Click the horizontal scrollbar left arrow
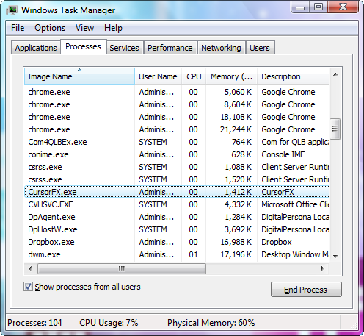 [30, 269]
